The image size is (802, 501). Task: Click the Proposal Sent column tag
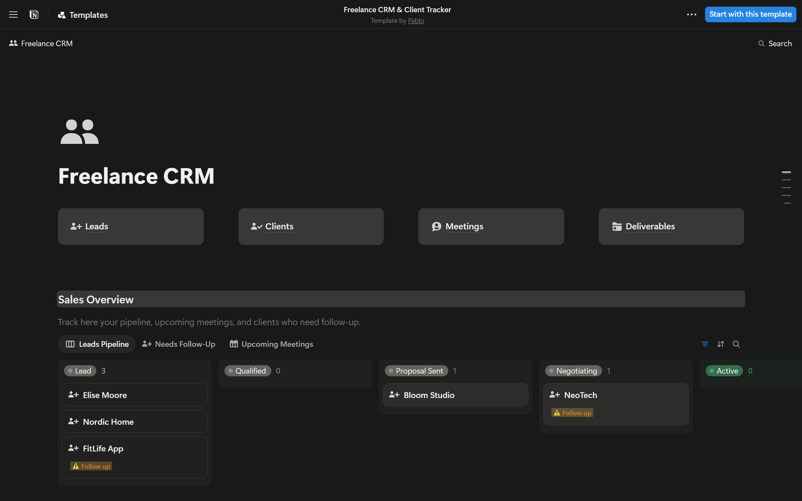(x=416, y=371)
